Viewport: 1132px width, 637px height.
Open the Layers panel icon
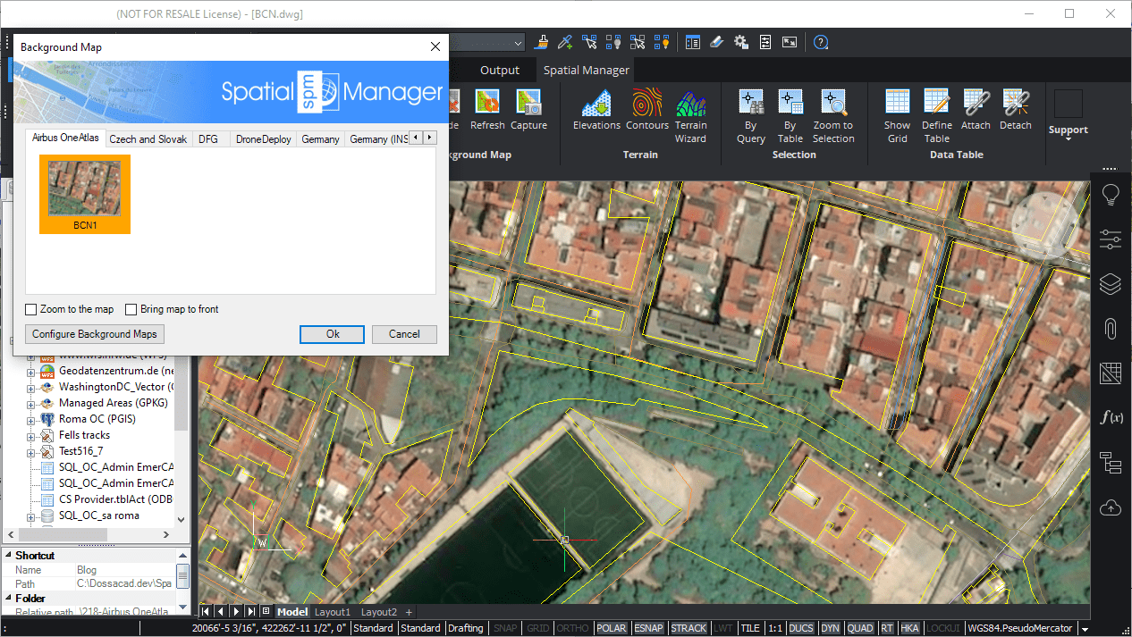pos(1111,284)
